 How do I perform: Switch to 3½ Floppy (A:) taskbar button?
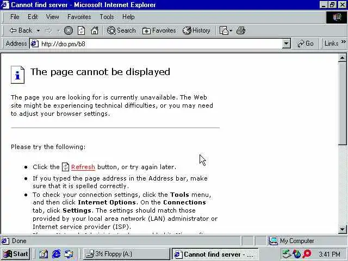[126, 254]
